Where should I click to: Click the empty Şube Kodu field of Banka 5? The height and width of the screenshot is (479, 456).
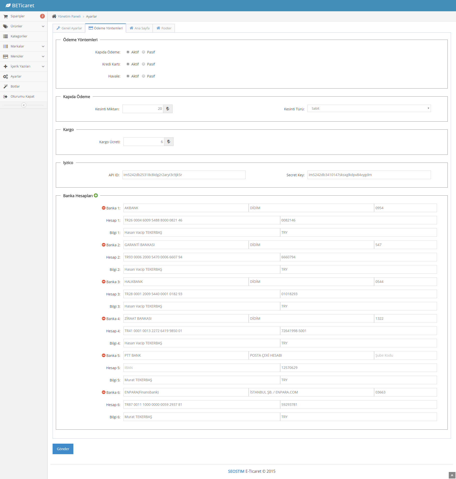405,355
